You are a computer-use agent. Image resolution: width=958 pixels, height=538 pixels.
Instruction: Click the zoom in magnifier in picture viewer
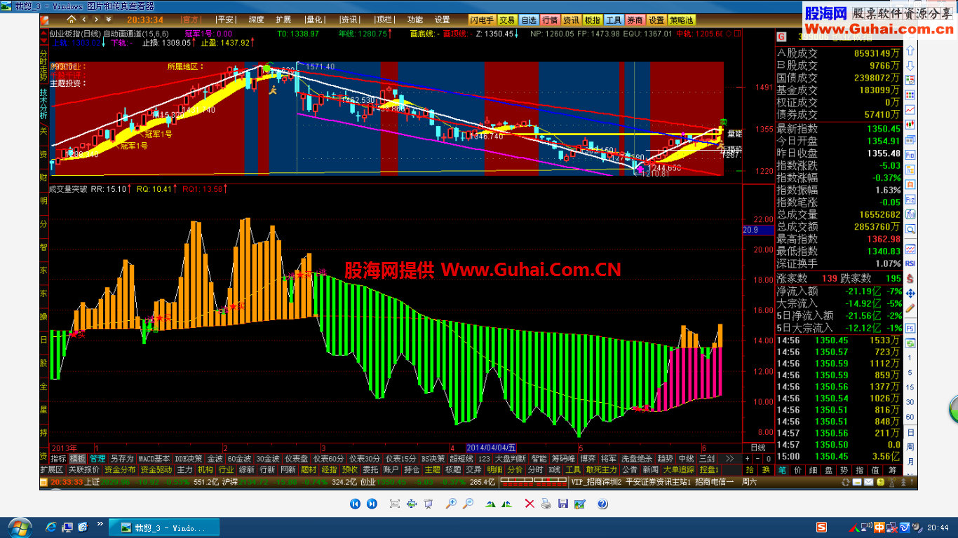click(451, 504)
